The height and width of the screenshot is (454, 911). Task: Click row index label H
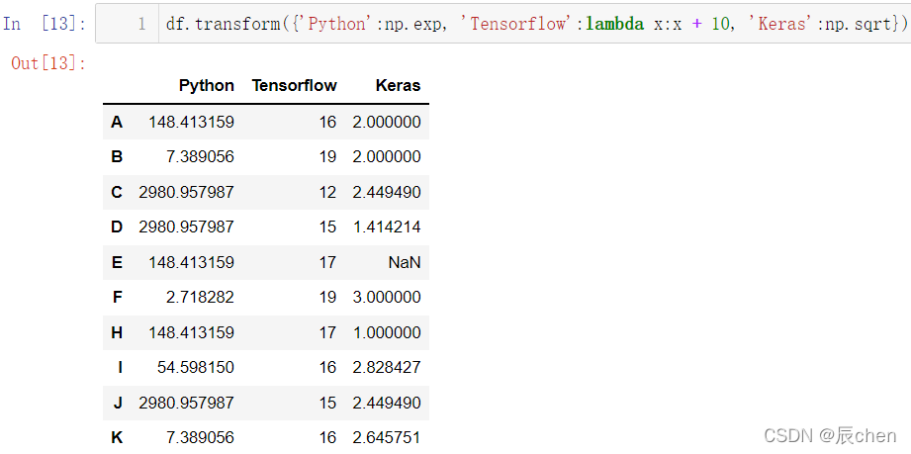coord(117,332)
